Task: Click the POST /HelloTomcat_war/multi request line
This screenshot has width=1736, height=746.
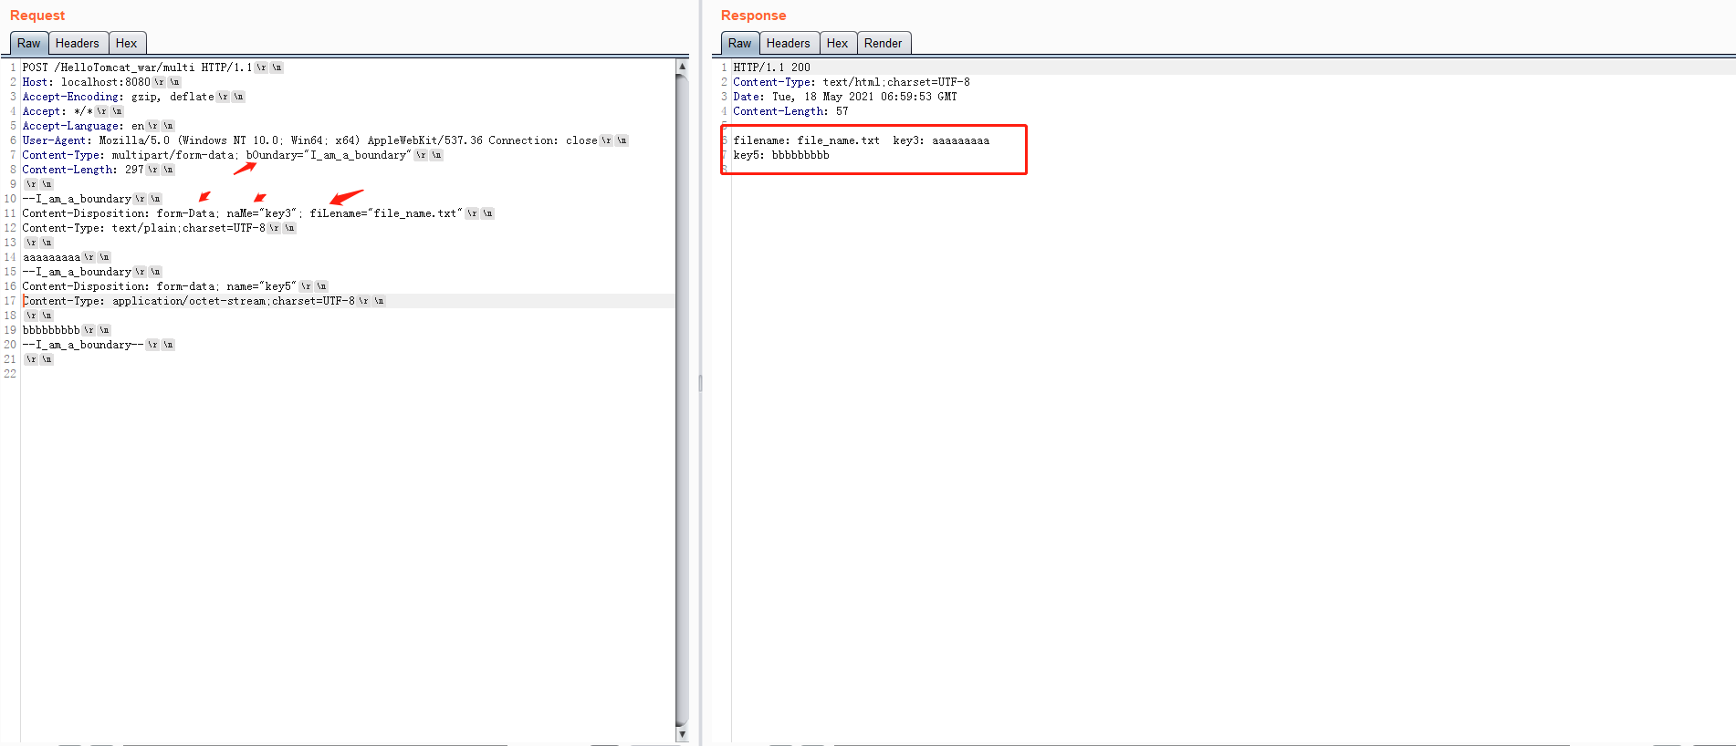Action: pos(152,67)
